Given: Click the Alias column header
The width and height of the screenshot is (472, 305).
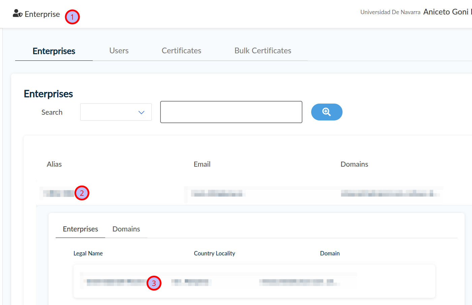Looking at the screenshot, I should pyautogui.click(x=54, y=164).
